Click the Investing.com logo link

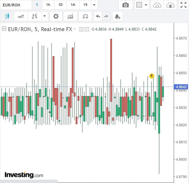coord(24,175)
